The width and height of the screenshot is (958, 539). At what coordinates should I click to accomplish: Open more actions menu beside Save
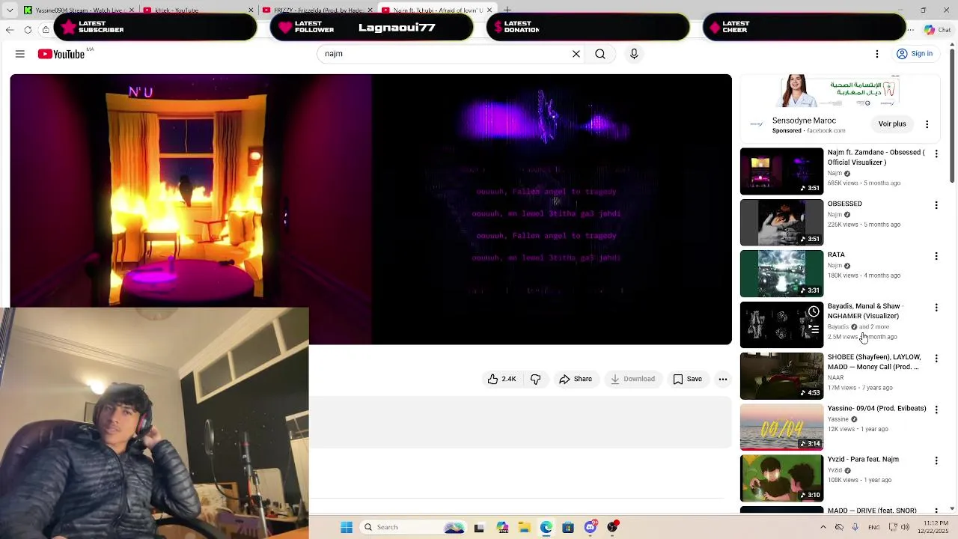click(x=723, y=379)
